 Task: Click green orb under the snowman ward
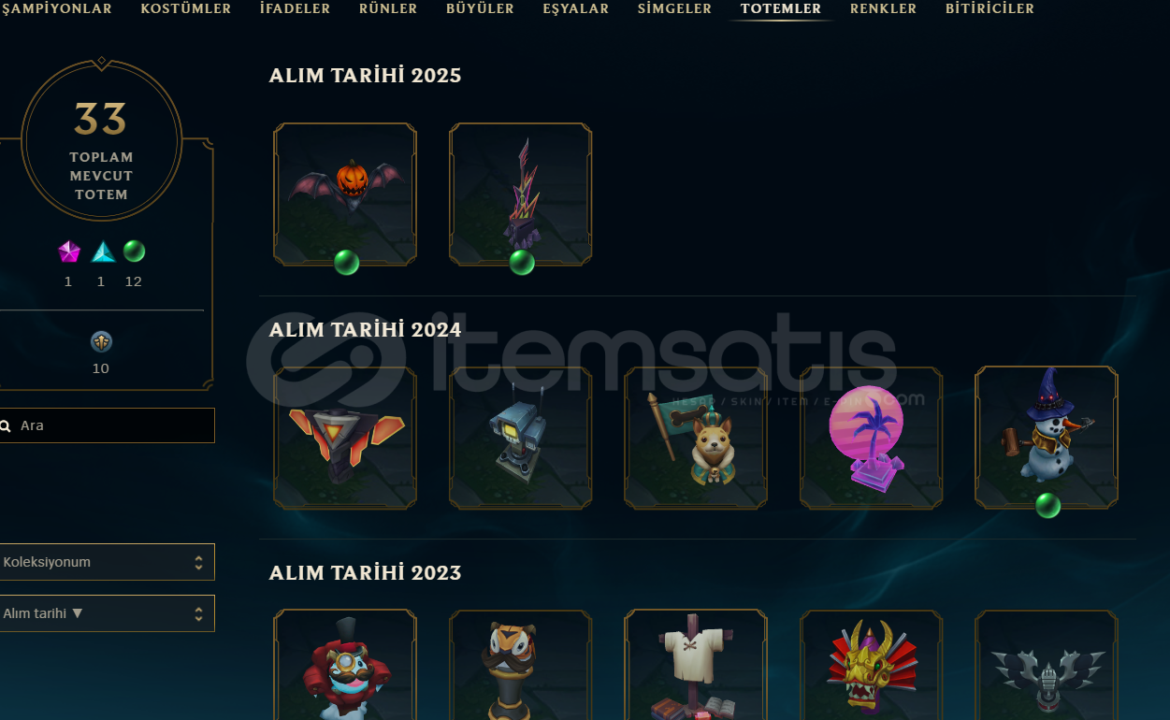coord(1047,506)
